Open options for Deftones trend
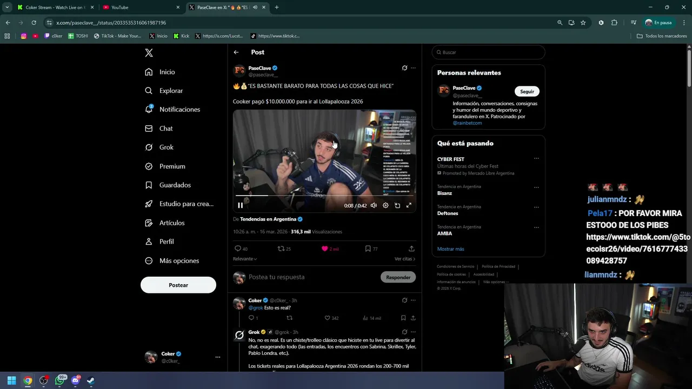This screenshot has width=692, height=389. click(x=536, y=207)
